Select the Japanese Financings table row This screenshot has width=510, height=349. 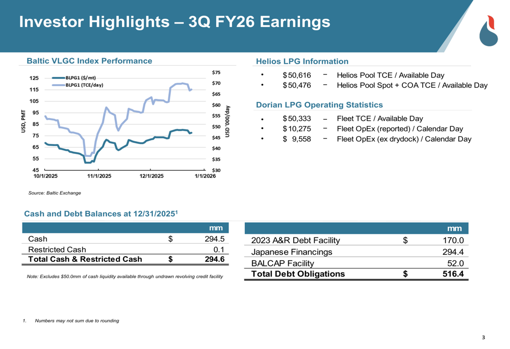(x=292, y=252)
